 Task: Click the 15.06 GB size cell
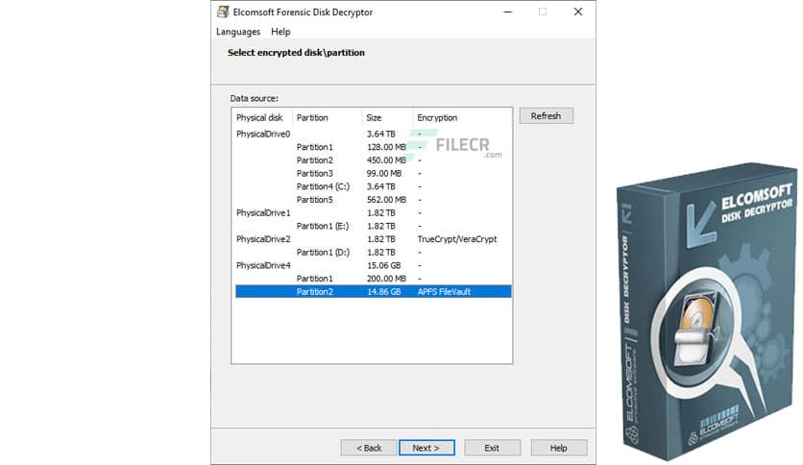[383, 265]
